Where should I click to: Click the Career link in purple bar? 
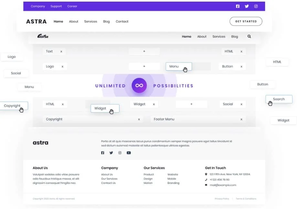coord(72,6)
